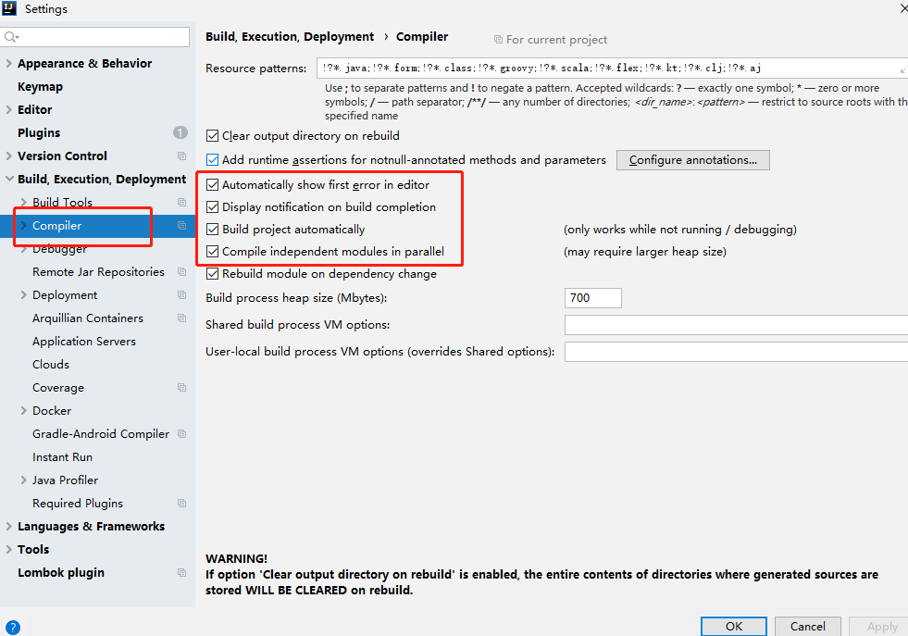Click project-level icon beside Coverage
908x636 pixels.
click(x=181, y=388)
